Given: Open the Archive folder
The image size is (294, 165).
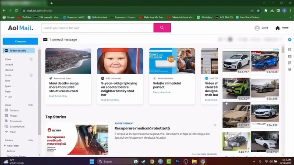Looking at the screenshot, I should pos(11,151).
